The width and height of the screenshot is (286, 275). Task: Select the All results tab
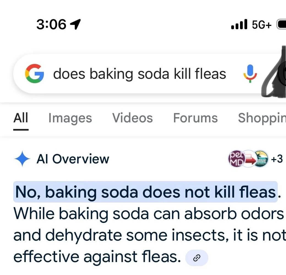(x=21, y=118)
